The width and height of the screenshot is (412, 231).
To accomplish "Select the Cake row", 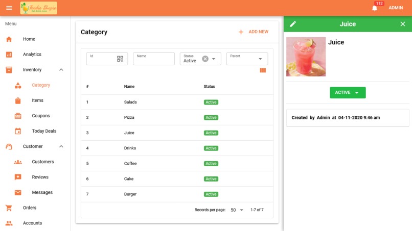I will [x=177, y=179].
